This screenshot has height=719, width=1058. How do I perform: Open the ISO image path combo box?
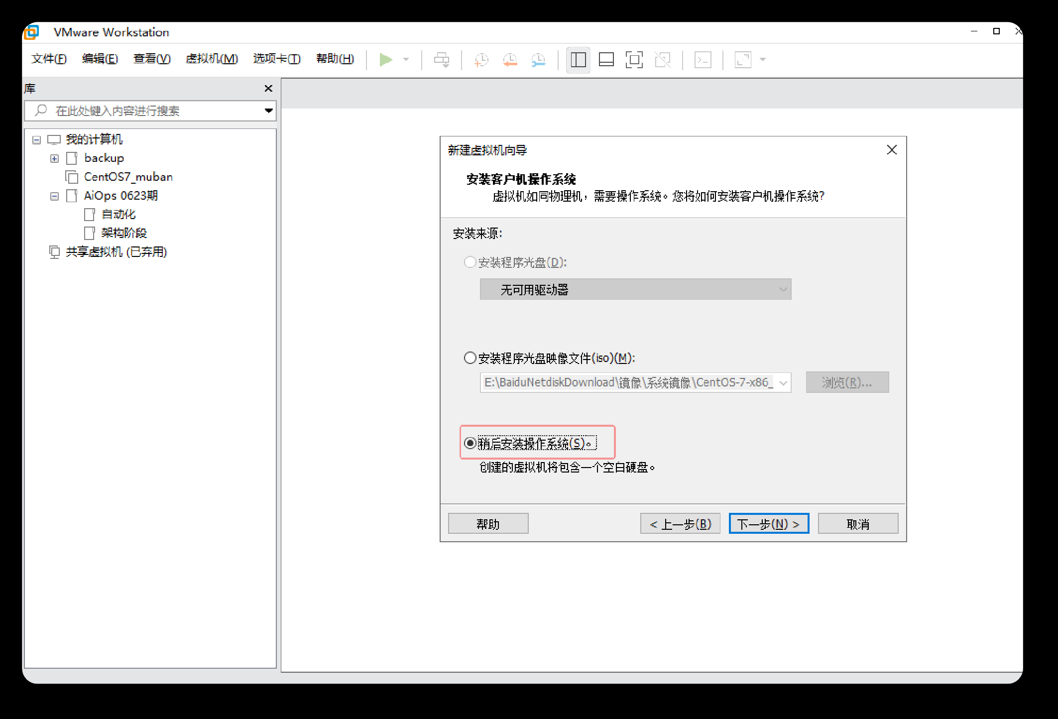(635, 382)
